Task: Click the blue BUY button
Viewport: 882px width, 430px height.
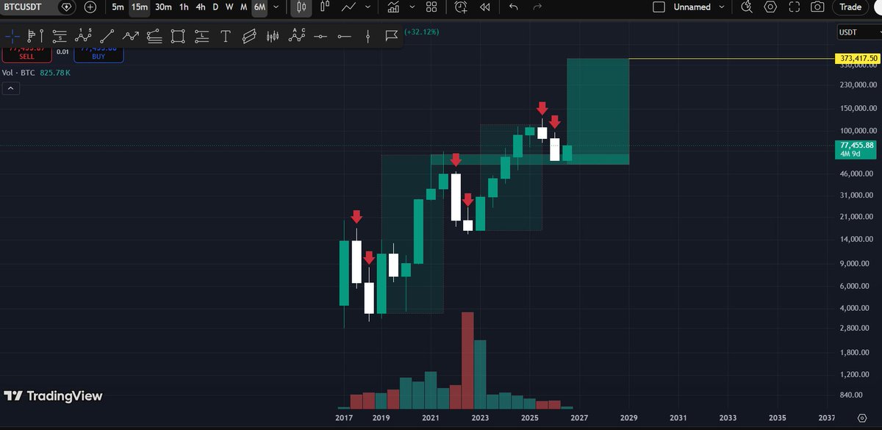Action: (98, 54)
